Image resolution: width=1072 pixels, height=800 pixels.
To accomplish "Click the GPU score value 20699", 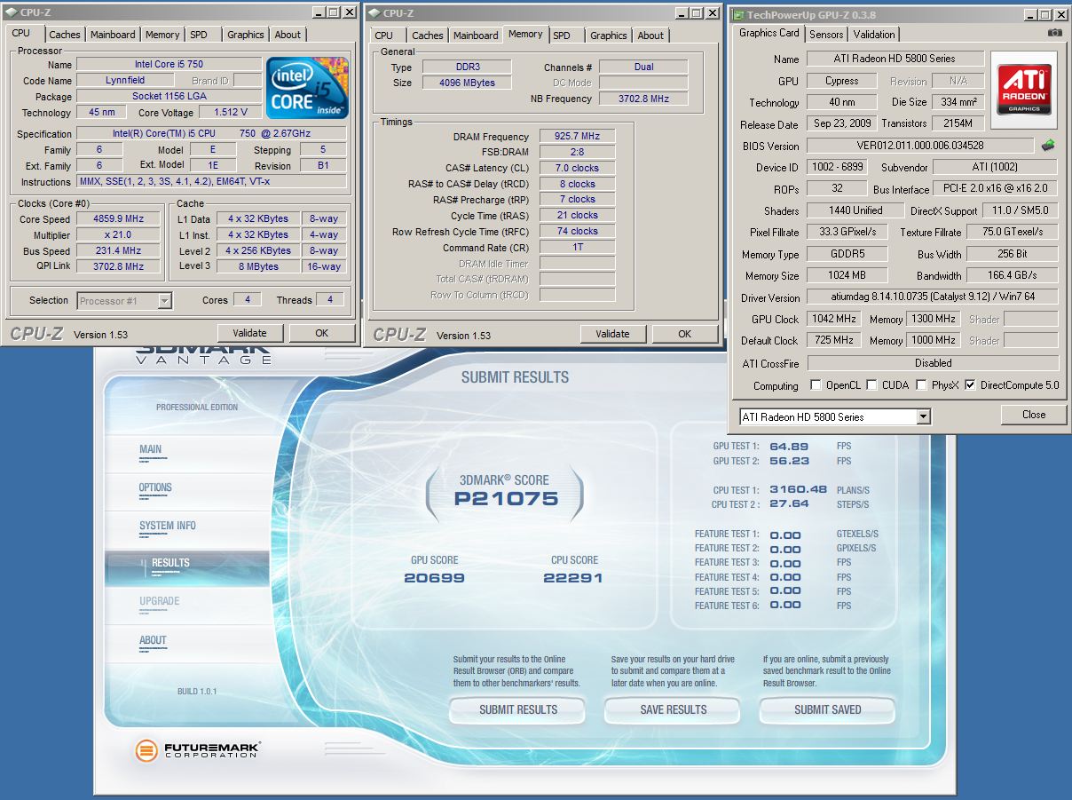I will click(434, 577).
